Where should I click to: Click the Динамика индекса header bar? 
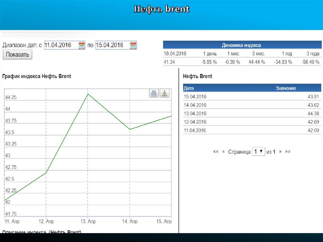pyautogui.click(x=241, y=45)
